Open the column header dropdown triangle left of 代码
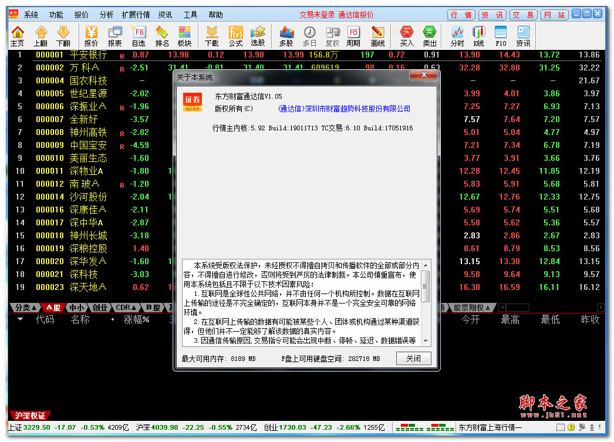Screen dimensions: 614x442 click(x=20, y=319)
